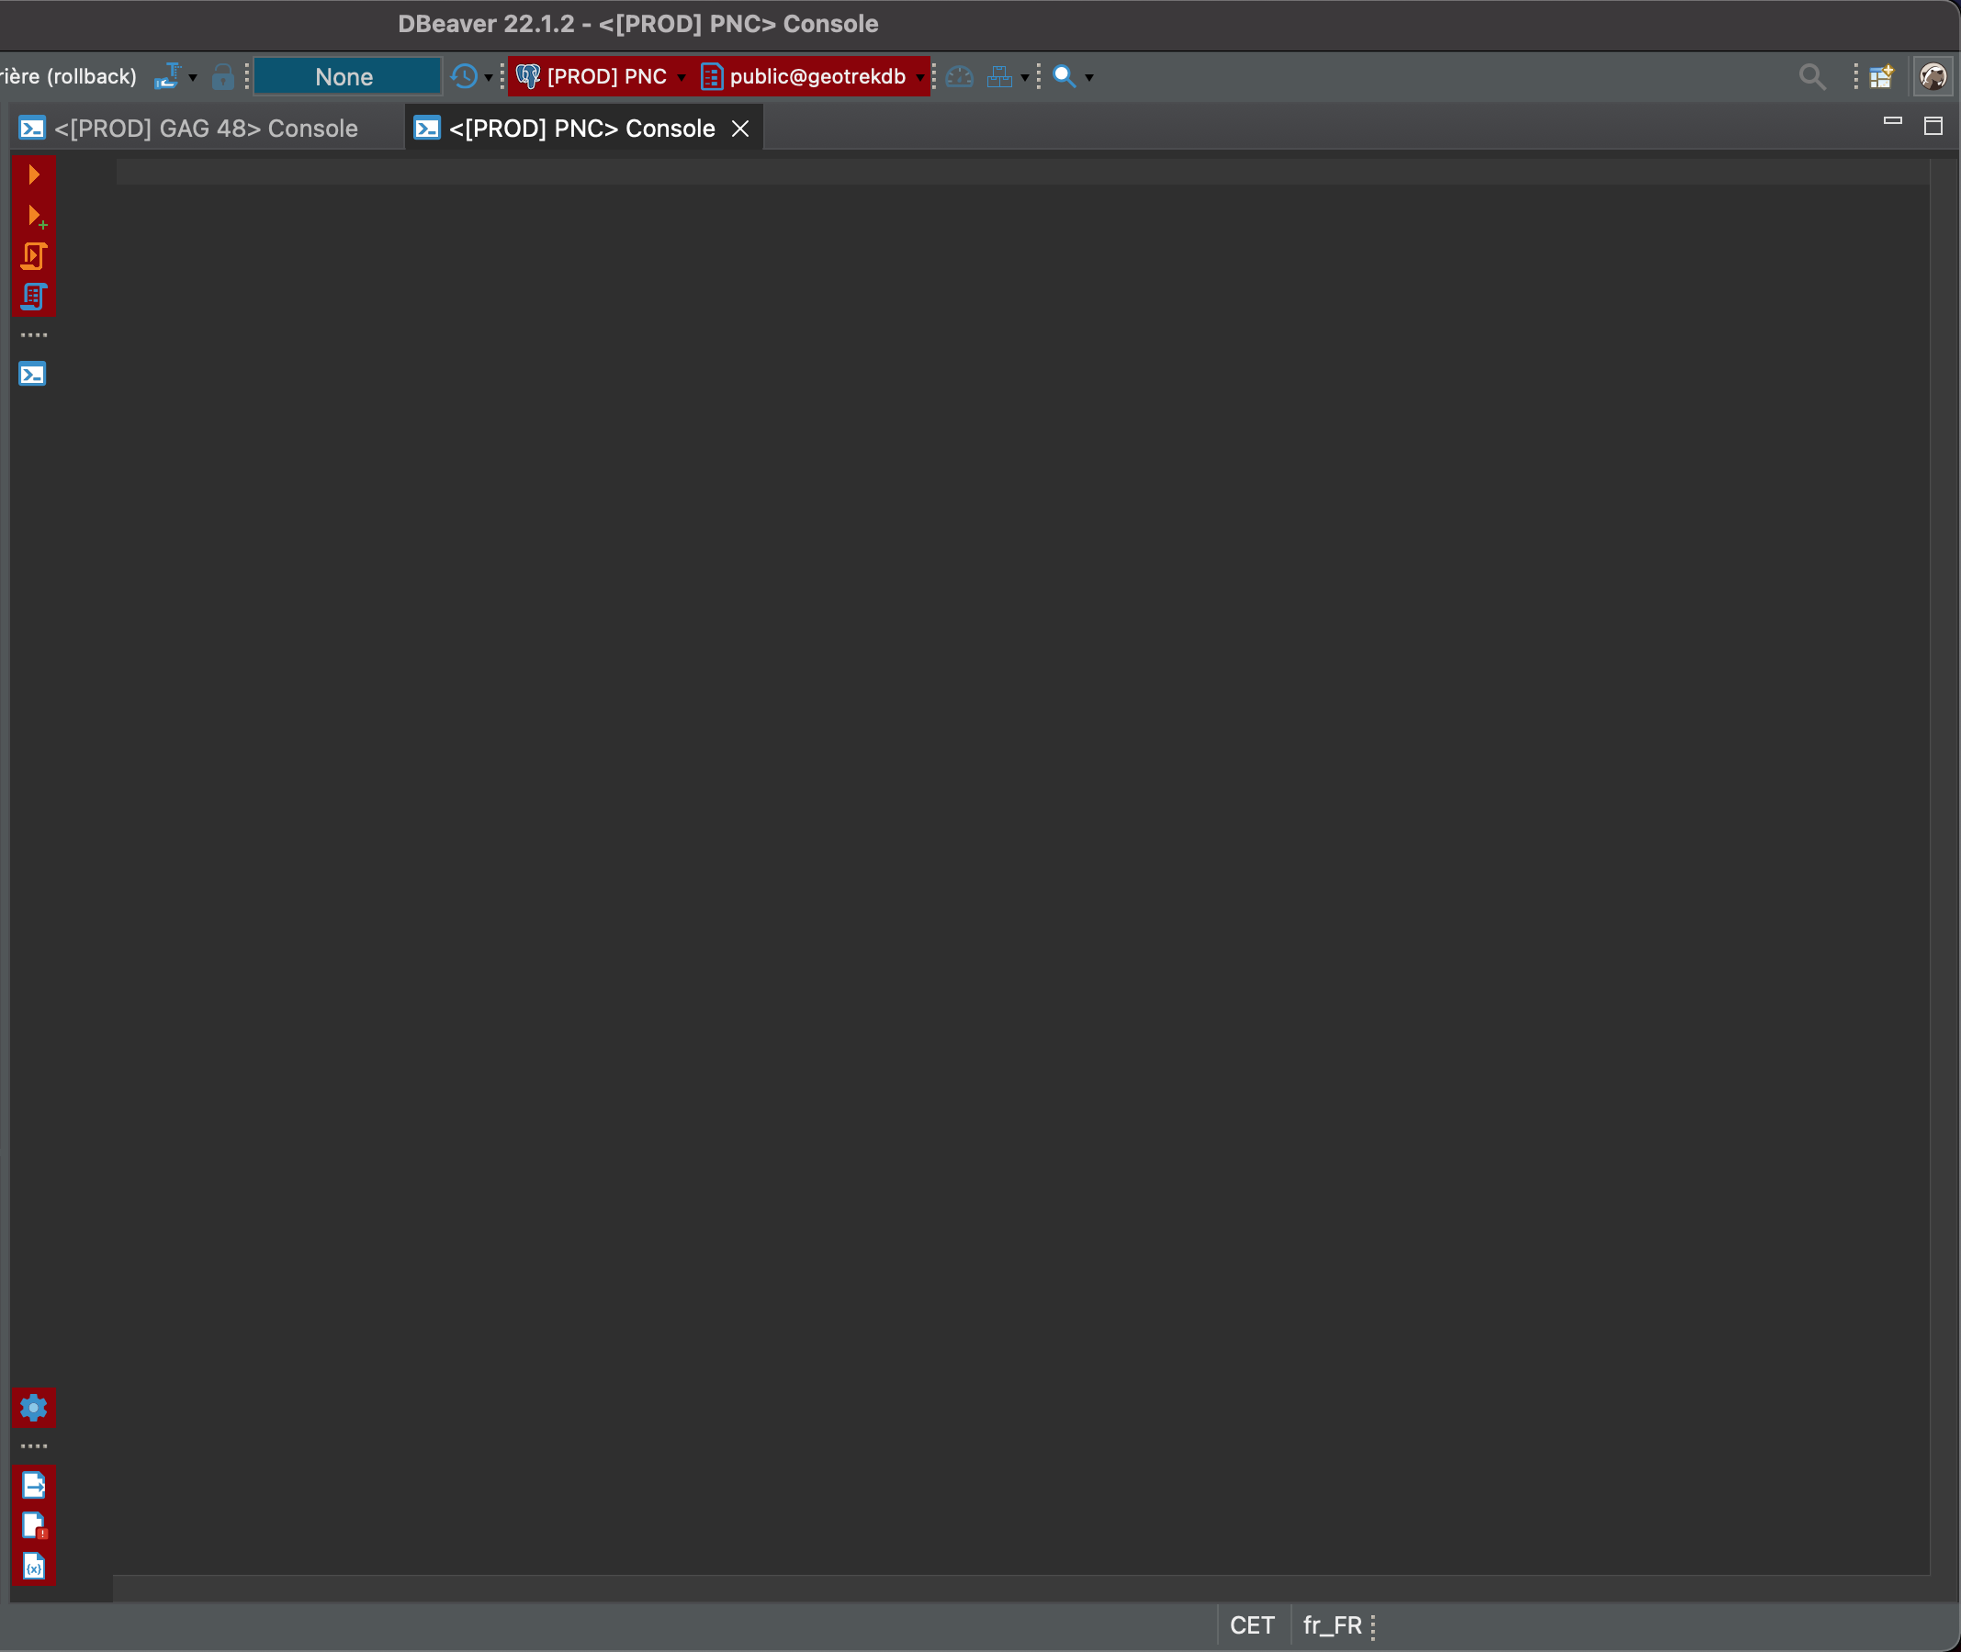Select the [PROD] PNC Console tab

coord(581,129)
